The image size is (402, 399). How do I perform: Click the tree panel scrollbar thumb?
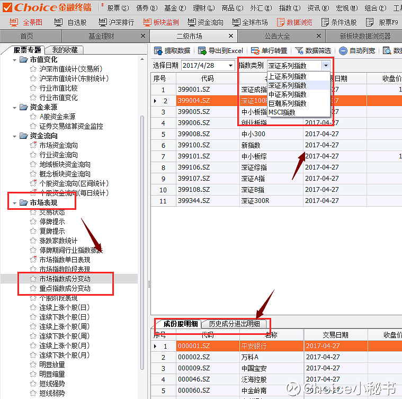[142, 242]
